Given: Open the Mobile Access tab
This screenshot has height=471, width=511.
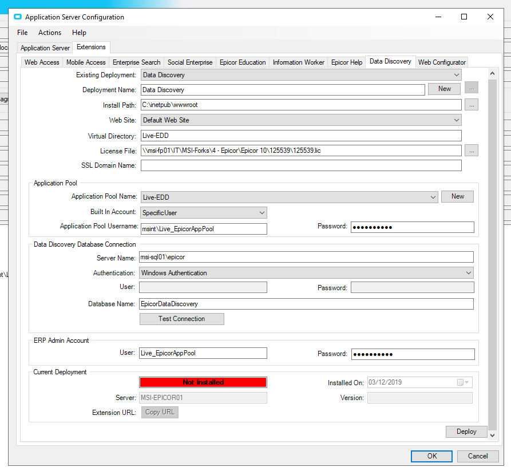Looking at the screenshot, I should pyautogui.click(x=86, y=62).
